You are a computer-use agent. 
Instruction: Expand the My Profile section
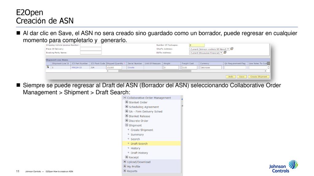(124, 166)
